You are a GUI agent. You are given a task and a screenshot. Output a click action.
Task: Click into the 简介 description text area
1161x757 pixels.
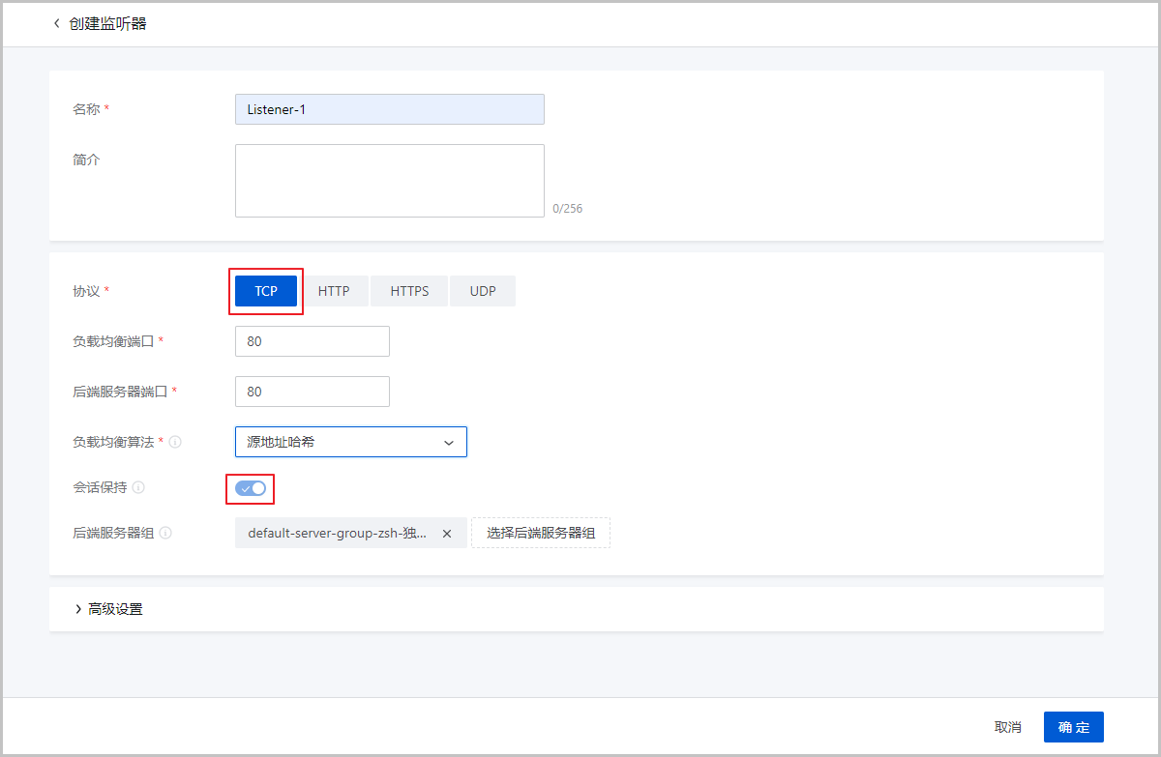tap(389, 181)
